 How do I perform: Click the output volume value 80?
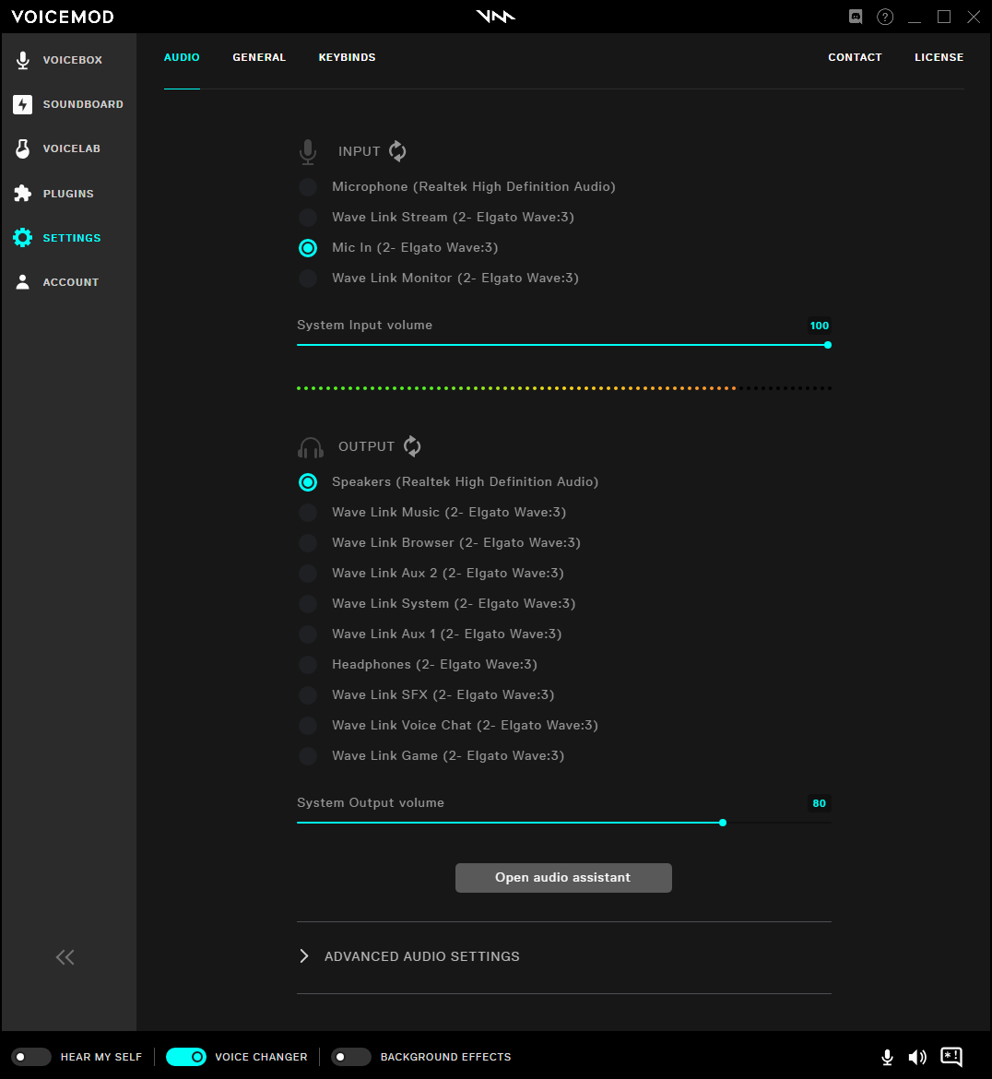(820, 803)
